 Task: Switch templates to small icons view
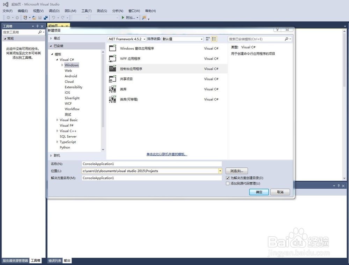tap(208, 39)
